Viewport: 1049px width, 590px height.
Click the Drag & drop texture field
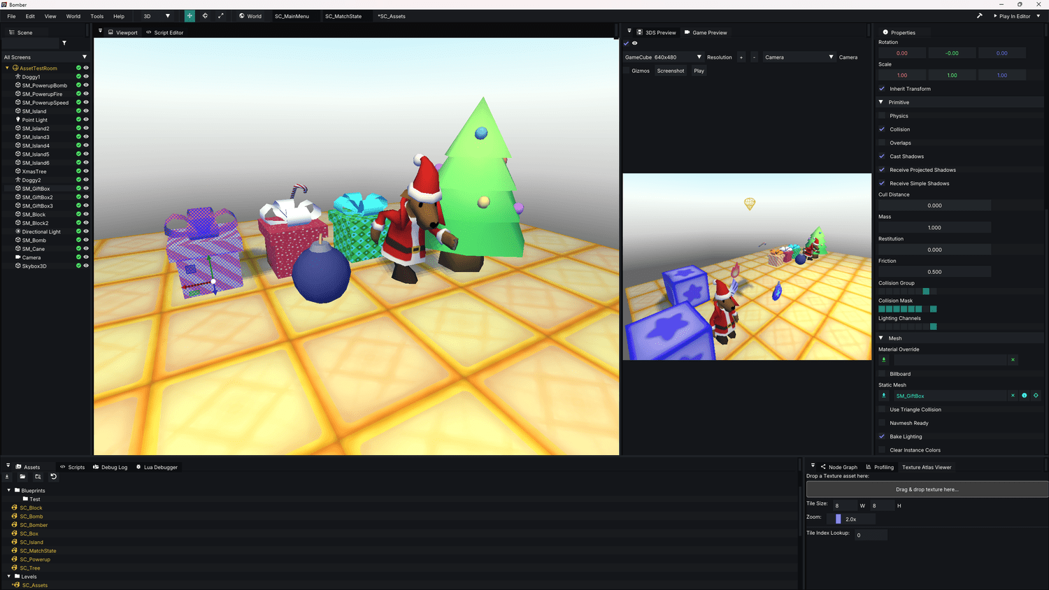927,489
